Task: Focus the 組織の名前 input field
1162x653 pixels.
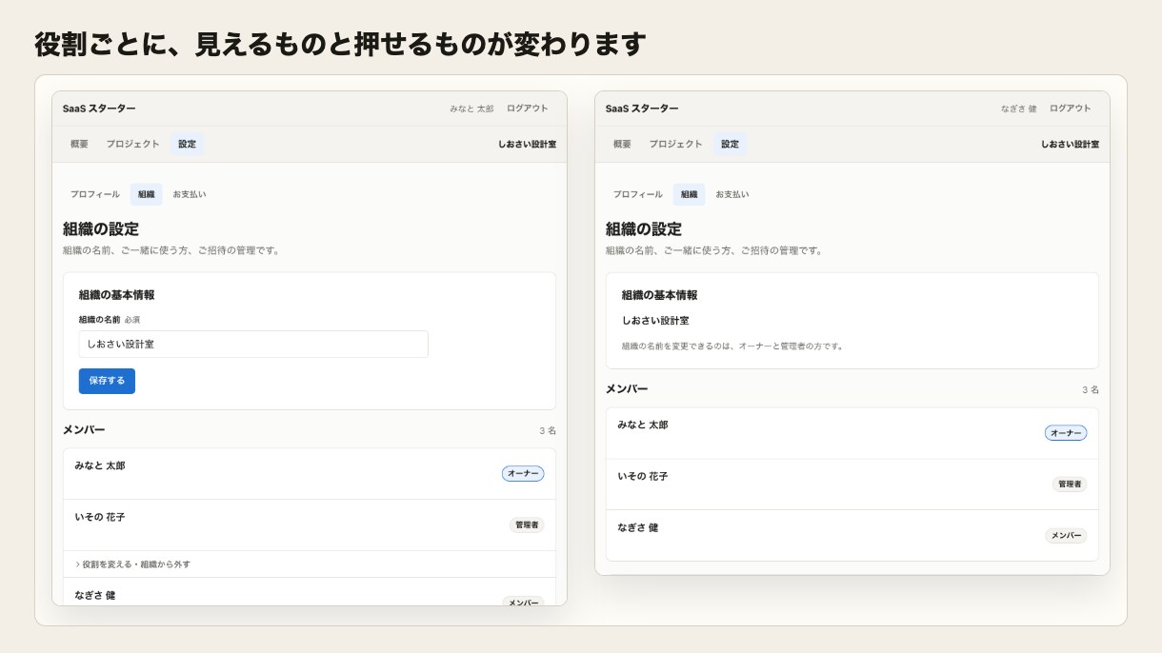Action: coord(253,344)
